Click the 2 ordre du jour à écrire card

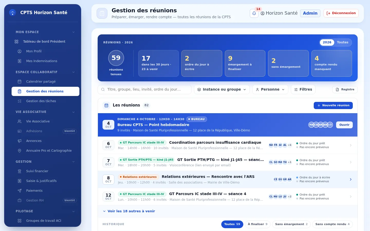point(202,63)
